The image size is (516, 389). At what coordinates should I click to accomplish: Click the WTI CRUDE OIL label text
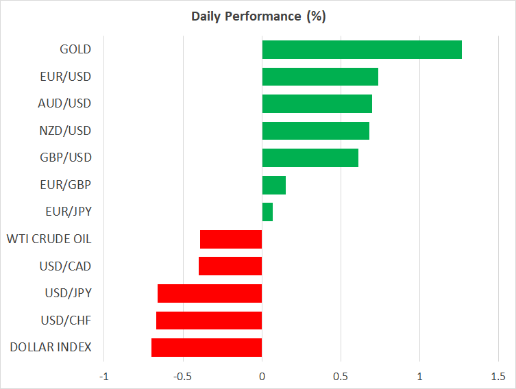pos(49,239)
